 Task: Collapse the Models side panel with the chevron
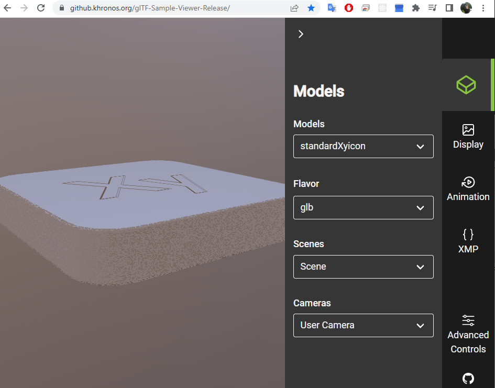point(301,34)
